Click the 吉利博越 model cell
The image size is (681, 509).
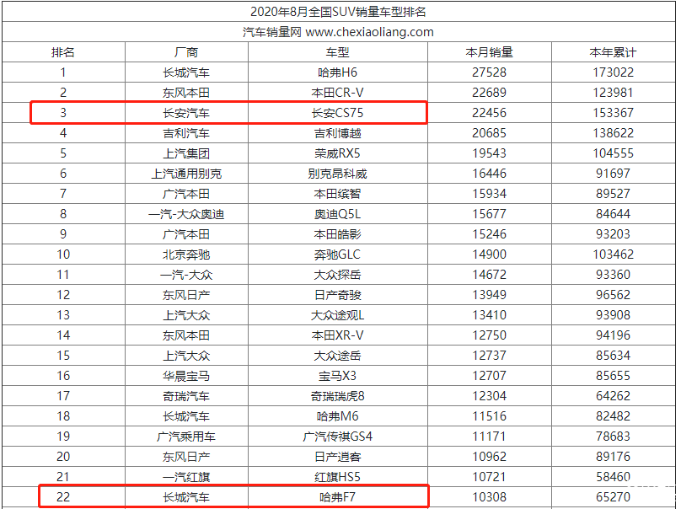337,133
